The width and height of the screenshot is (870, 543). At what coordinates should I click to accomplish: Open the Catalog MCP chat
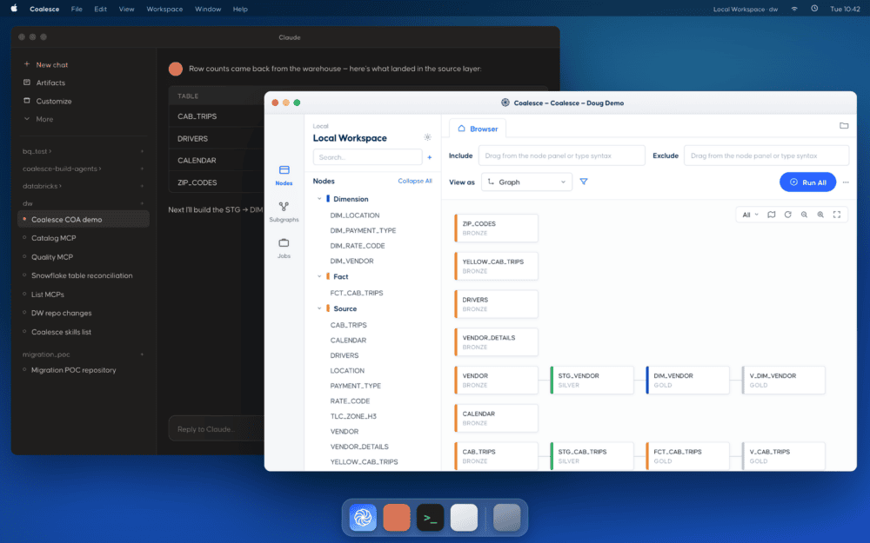click(53, 238)
